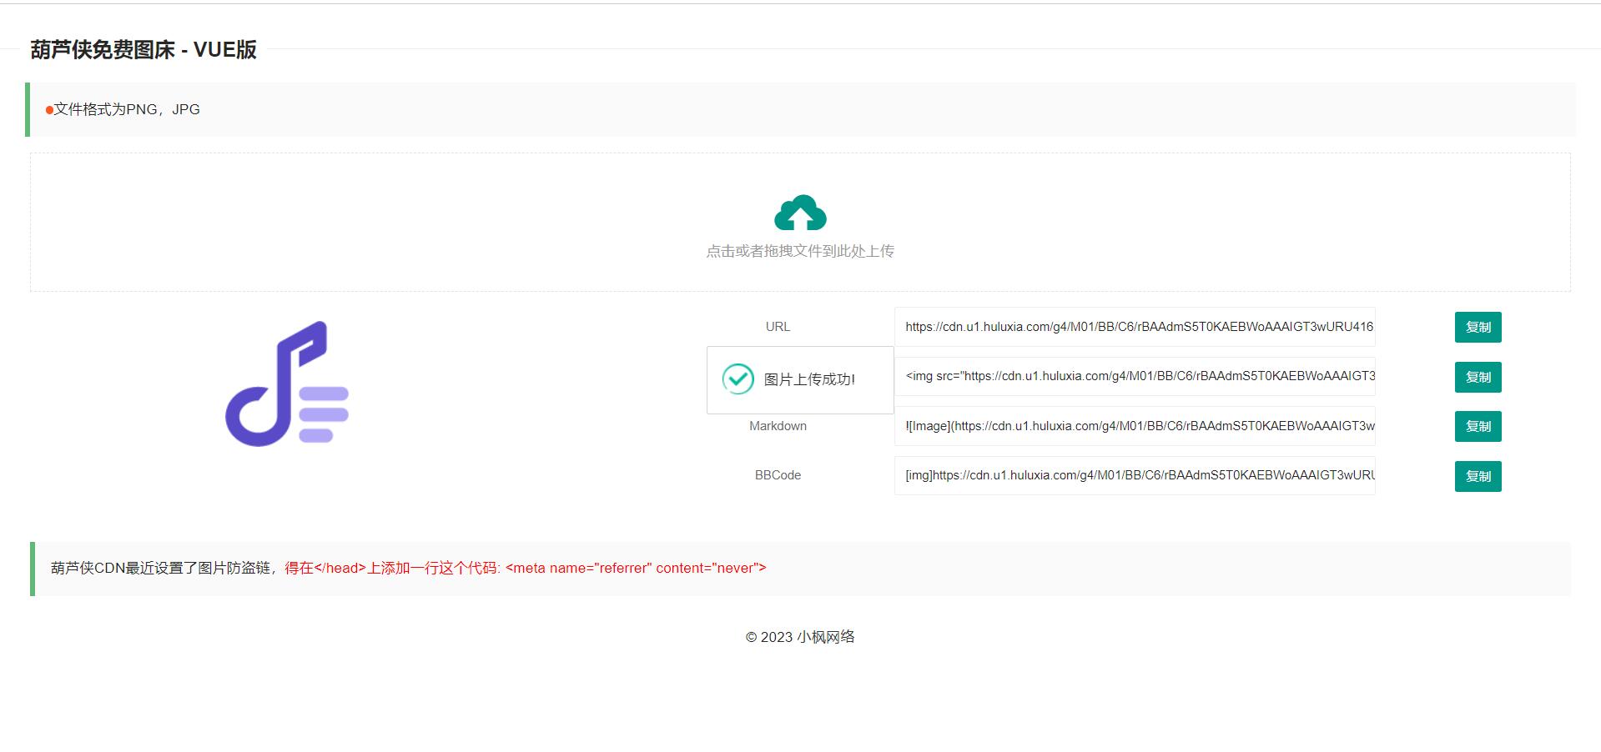Click the '© 2023 小枫网络' footer text
1601x752 pixels.
pos(800,637)
